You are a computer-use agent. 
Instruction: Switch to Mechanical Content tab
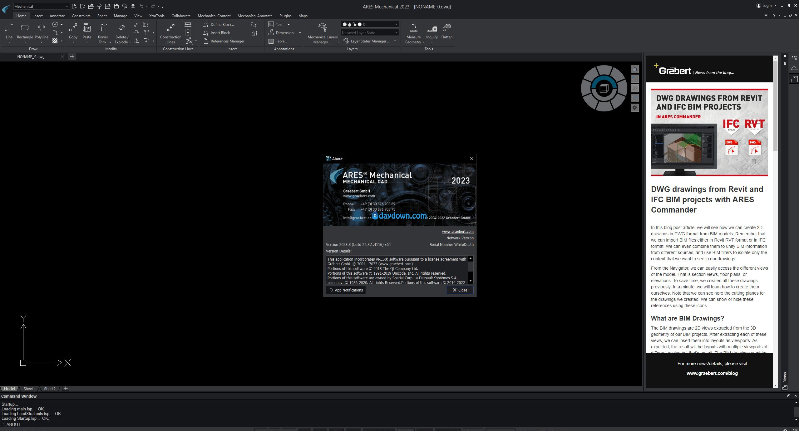(214, 16)
